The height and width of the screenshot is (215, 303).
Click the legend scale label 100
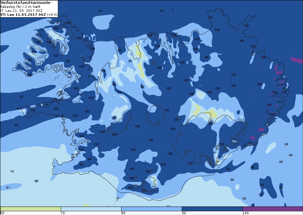click(245, 213)
